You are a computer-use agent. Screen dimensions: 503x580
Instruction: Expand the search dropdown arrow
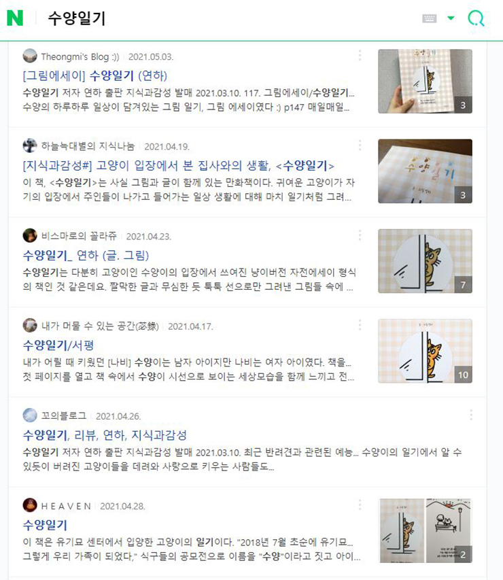(x=451, y=18)
